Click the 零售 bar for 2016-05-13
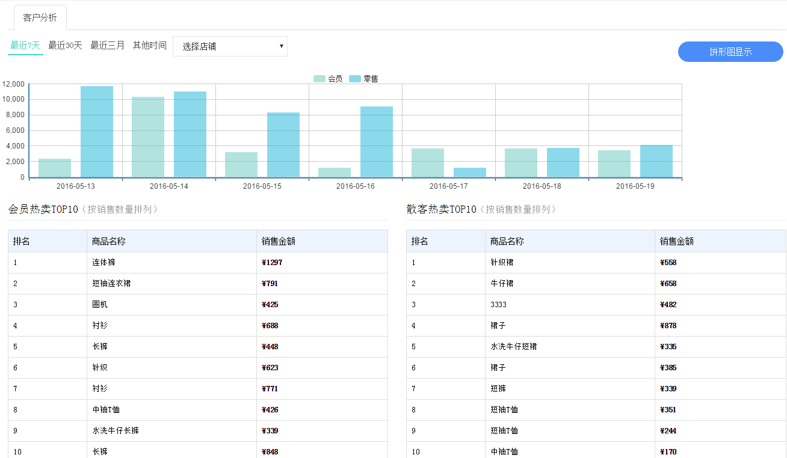Viewport: 787px width, 458px height. pos(97,132)
